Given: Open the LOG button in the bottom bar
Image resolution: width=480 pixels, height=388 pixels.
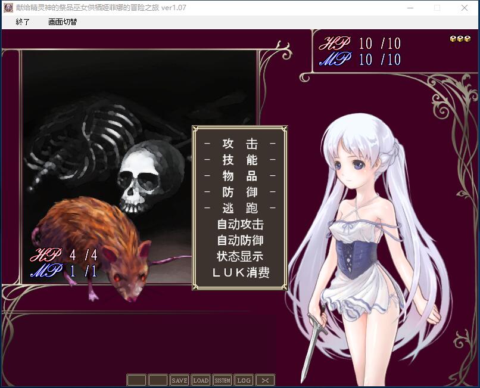Looking at the screenshot, I should 244,380.
